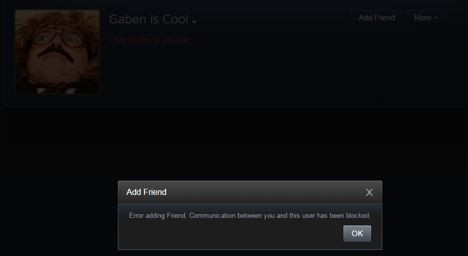Click the word Communication in the dialog

click(212, 215)
